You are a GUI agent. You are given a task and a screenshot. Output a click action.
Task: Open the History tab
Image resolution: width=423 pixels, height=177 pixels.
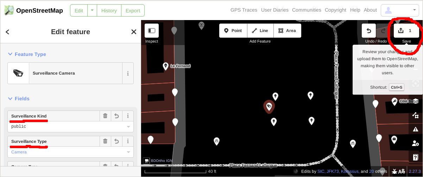click(109, 11)
